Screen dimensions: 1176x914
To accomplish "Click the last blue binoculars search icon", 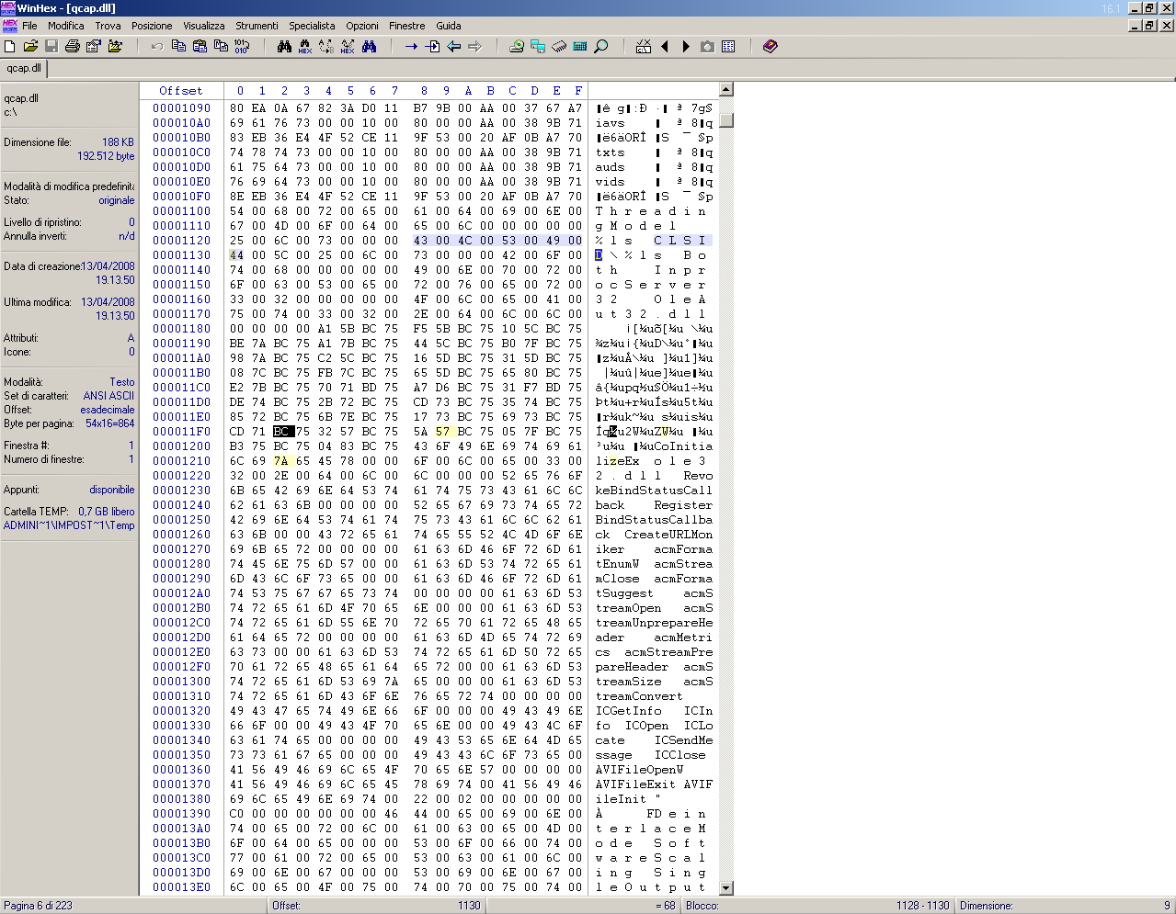I will (x=369, y=46).
